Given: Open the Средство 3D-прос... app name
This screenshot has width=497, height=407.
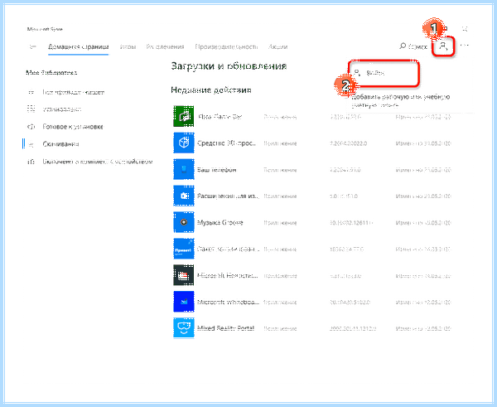Looking at the screenshot, I should pos(227,143).
